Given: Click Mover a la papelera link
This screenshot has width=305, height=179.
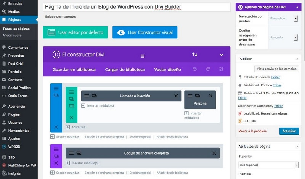Looking at the screenshot, I should (252, 131).
